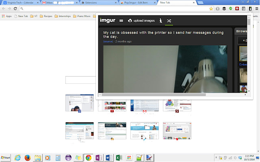
Task: Open the first highlighted sidebar thumbnail
Action: click(243, 53)
